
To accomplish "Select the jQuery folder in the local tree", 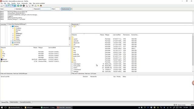I will click(18, 39).
